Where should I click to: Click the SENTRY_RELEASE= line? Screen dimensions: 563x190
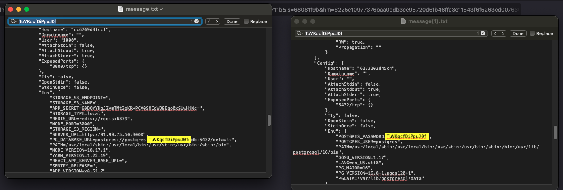(73, 166)
